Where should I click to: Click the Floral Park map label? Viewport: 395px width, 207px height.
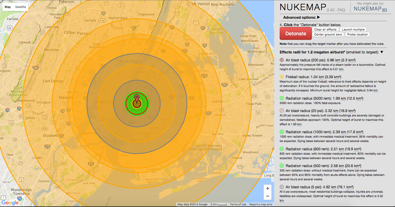tap(254, 104)
